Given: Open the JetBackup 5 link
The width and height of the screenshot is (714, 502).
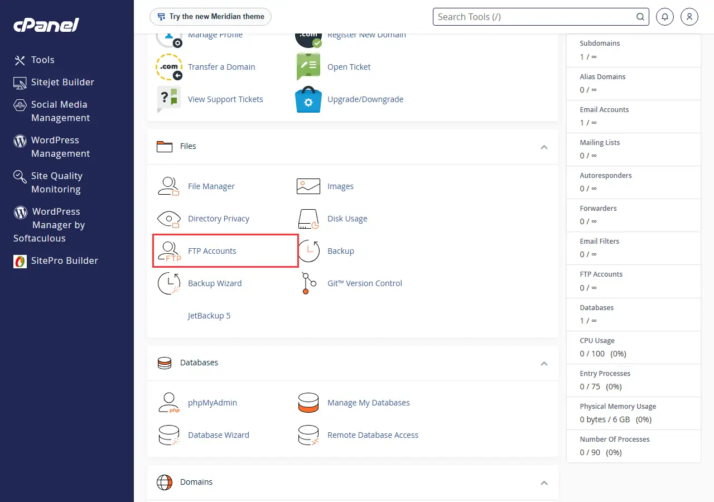Looking at the screenshot, I should point(209,316).
